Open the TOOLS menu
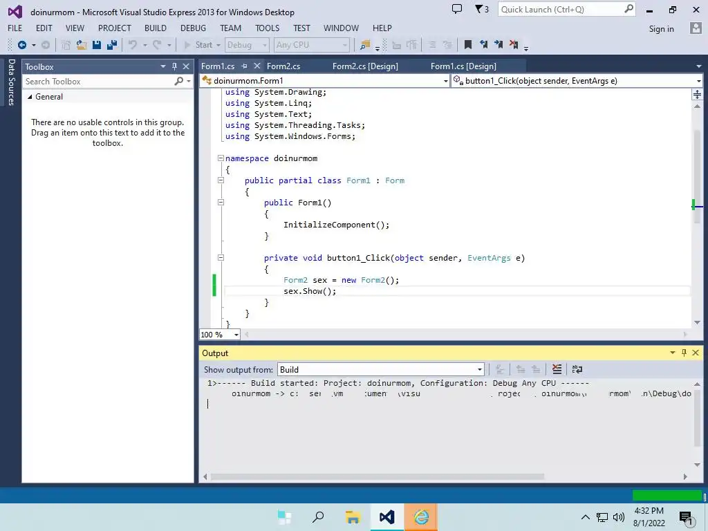This screenshot has width=708, height=531. click(x=268, y=28)
